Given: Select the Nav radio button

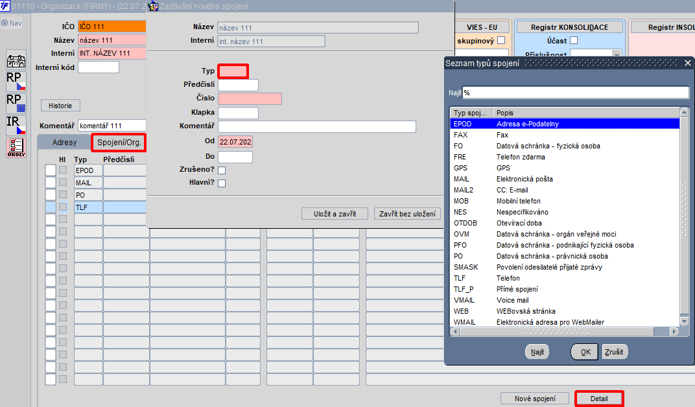Looking at the screenshot, I should coord(5,23).
